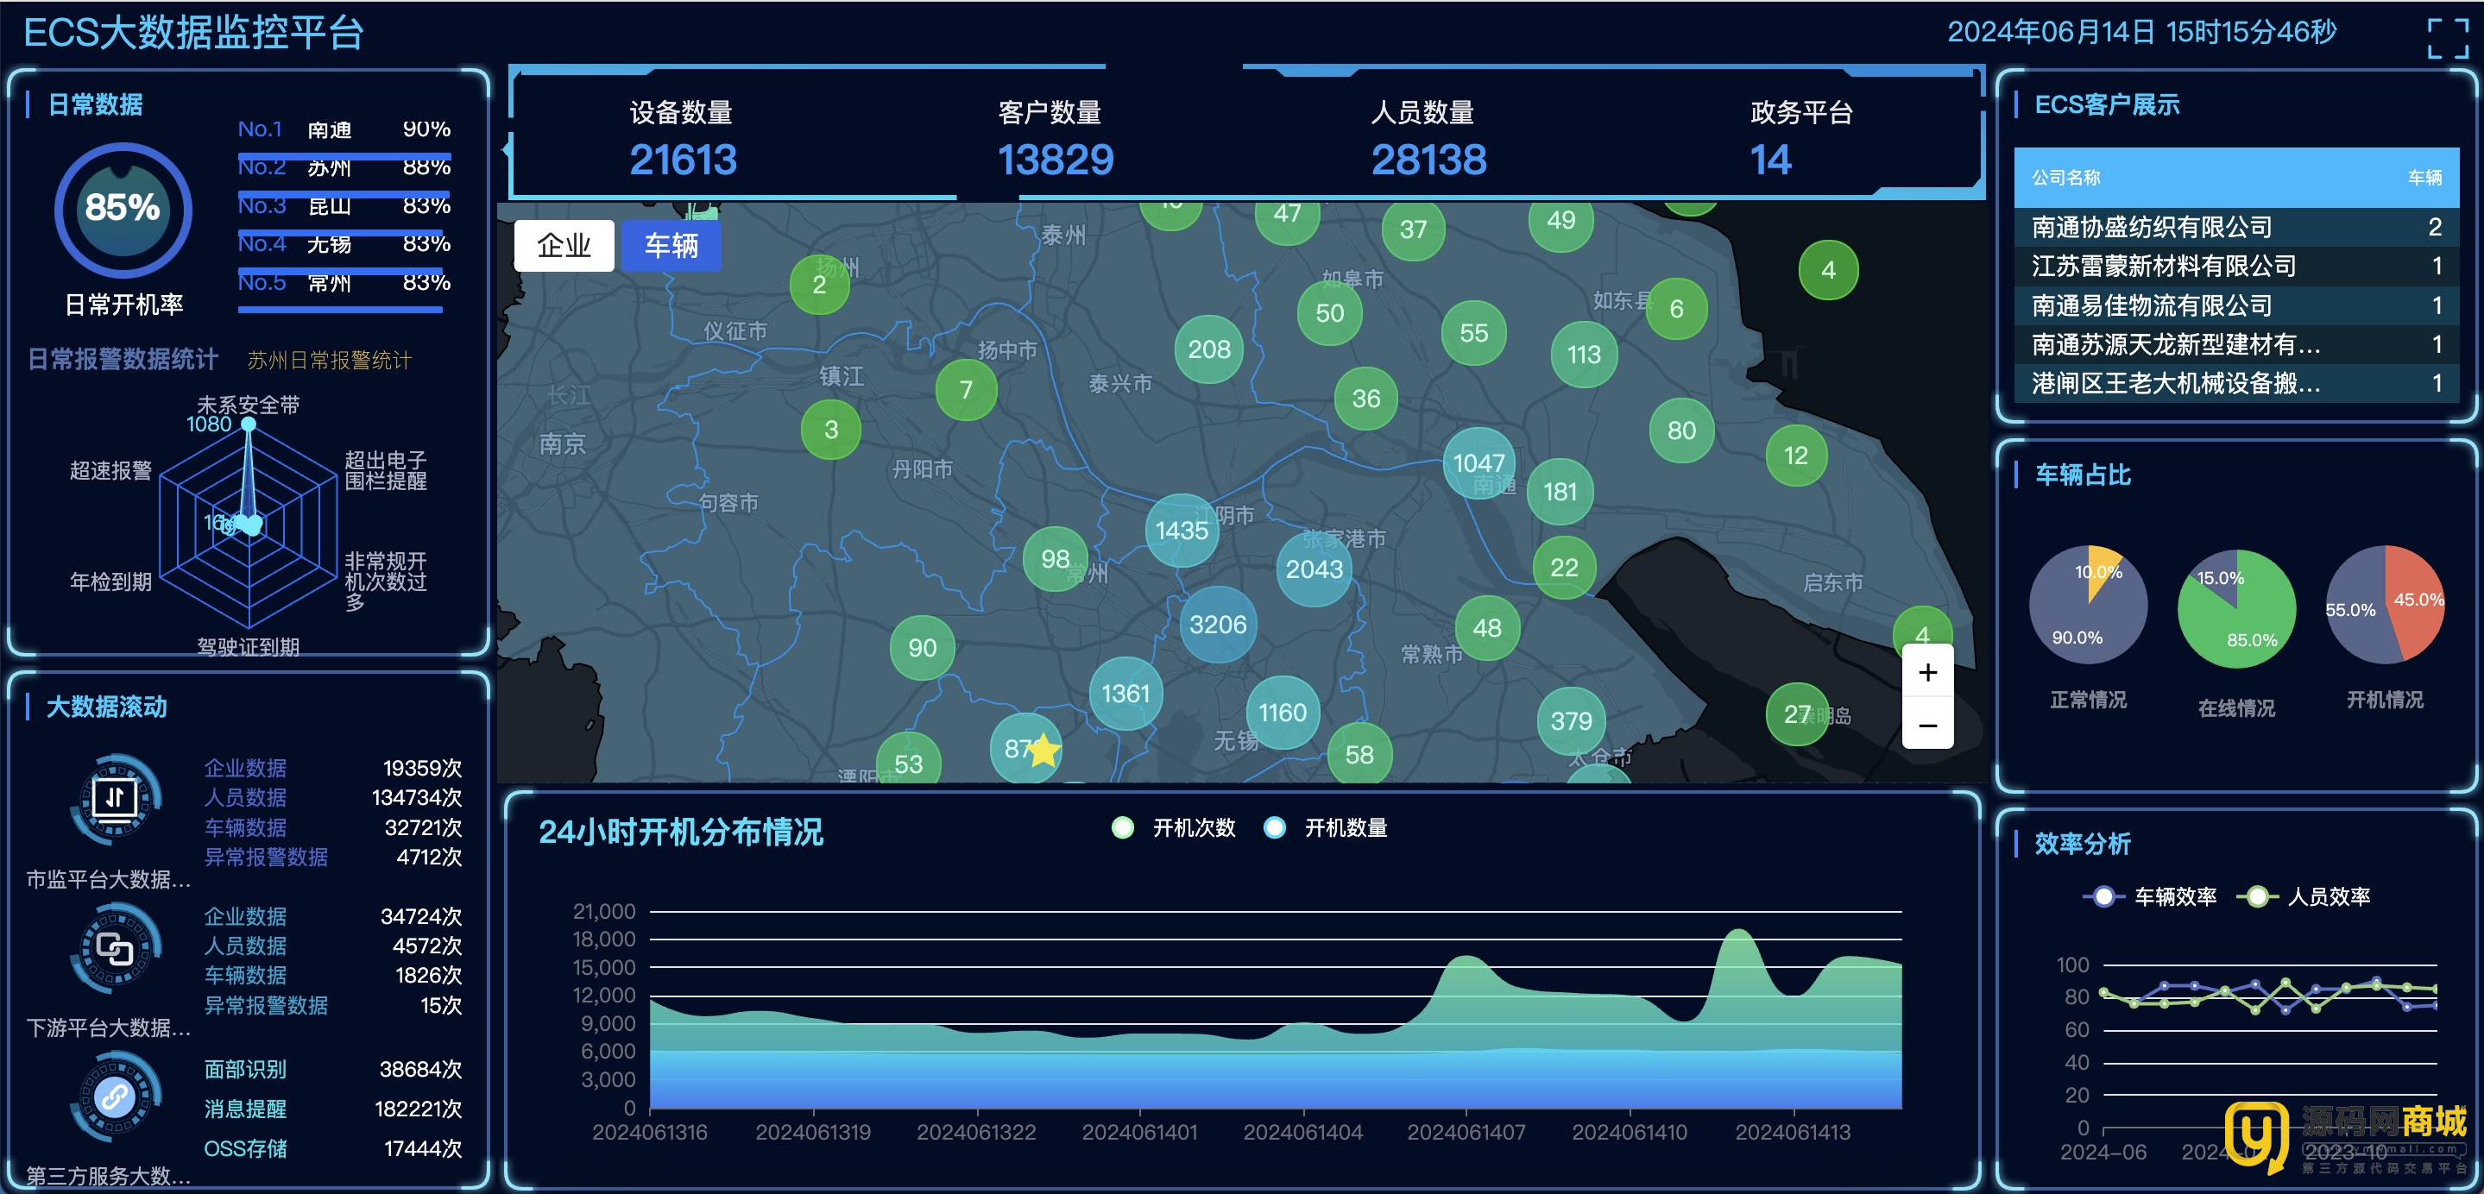This screenshot has width=2484, height=1194.
Task: Click the 下游平台 linked-squares icon
Action: [x=115, y=949]
